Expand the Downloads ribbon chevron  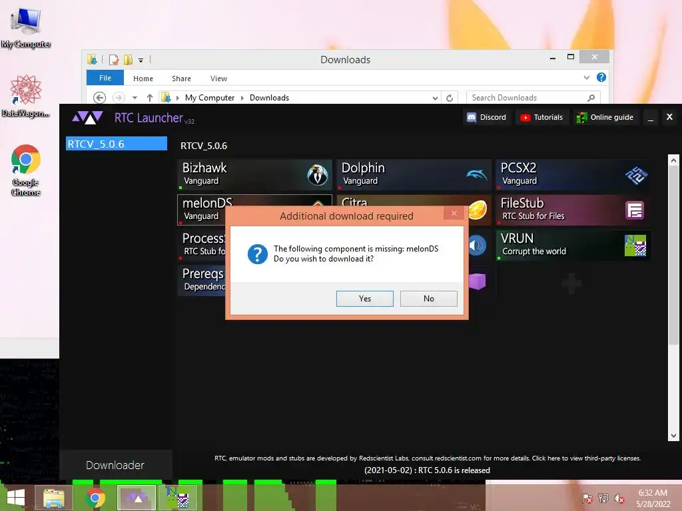coord(586,78)
